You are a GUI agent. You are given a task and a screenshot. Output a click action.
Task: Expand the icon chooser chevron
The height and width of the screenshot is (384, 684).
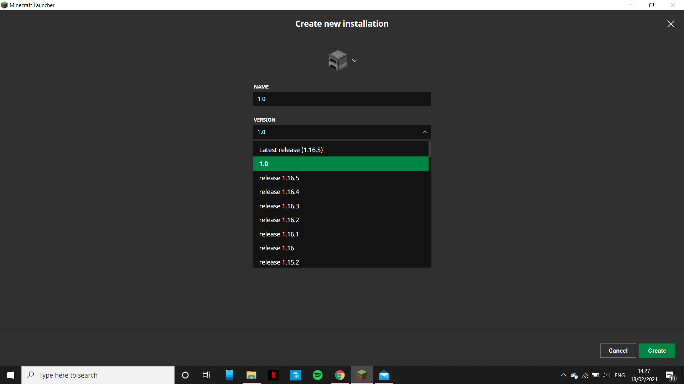click(x=355, y=61)
